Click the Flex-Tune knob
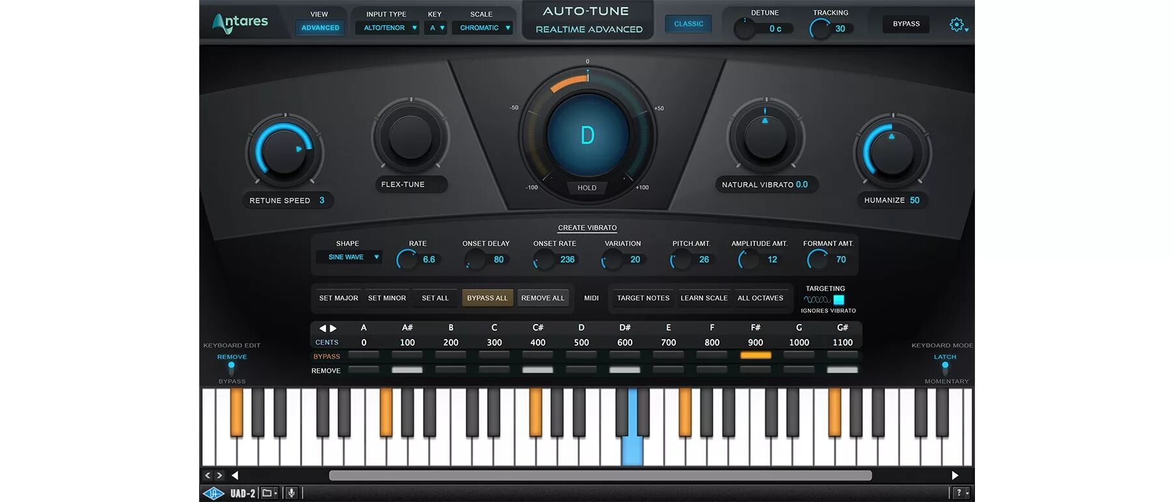 tap(410, 136)
